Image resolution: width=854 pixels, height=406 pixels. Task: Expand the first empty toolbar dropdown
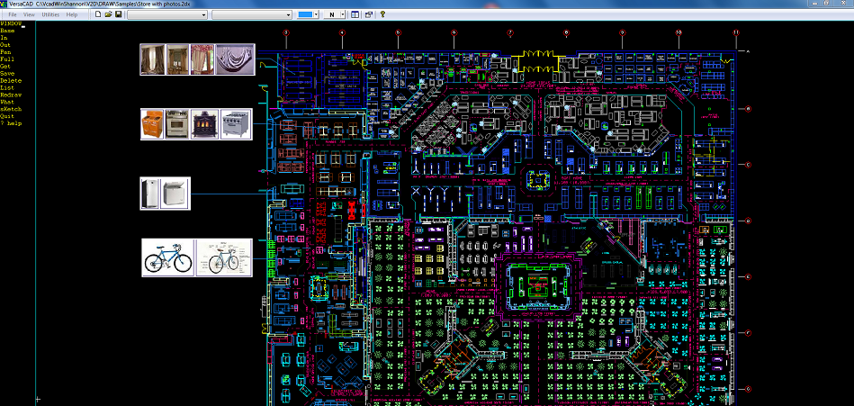click(166, 15)
